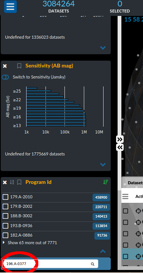This screenshot has height=273, width=143.
Task: Click the search magnifier icon
Action: click(x=93, y=264)
